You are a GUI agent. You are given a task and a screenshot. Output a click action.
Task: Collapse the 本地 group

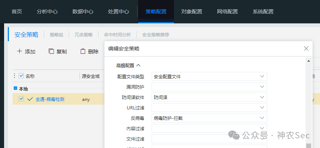(15, 88)
